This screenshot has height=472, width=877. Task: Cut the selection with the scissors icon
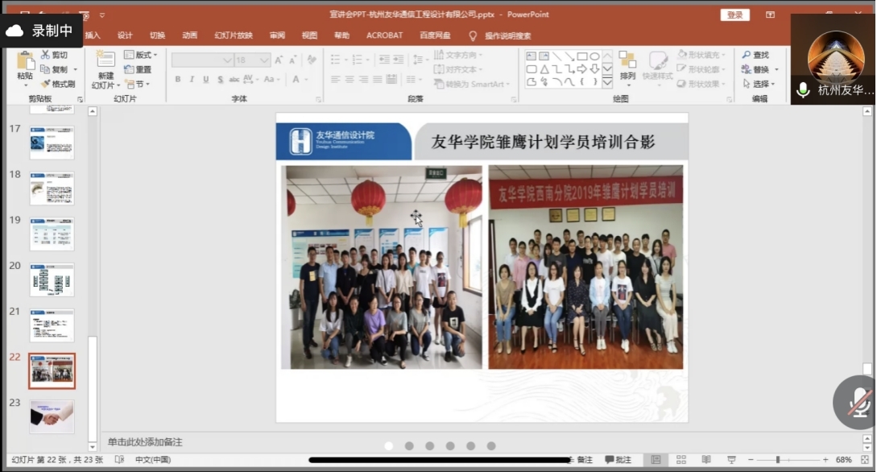coord(45,55)
